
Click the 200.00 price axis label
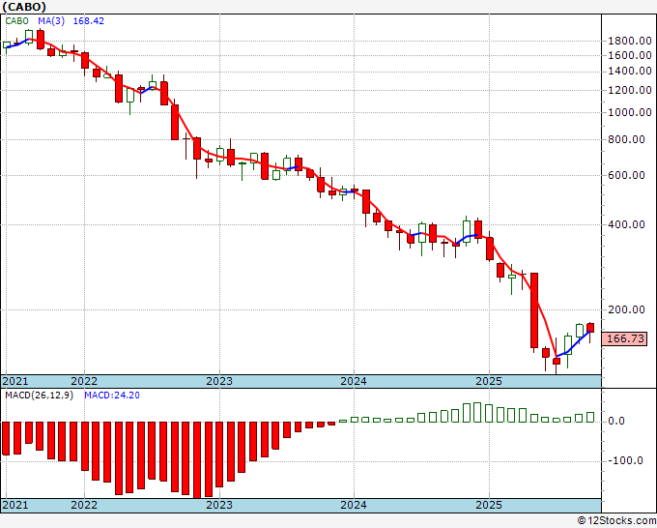626,309
